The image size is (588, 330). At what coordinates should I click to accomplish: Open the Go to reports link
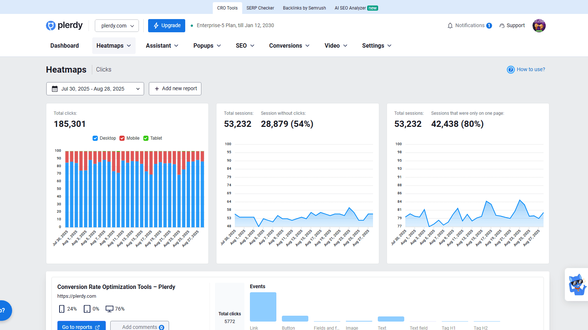point(81,327)
